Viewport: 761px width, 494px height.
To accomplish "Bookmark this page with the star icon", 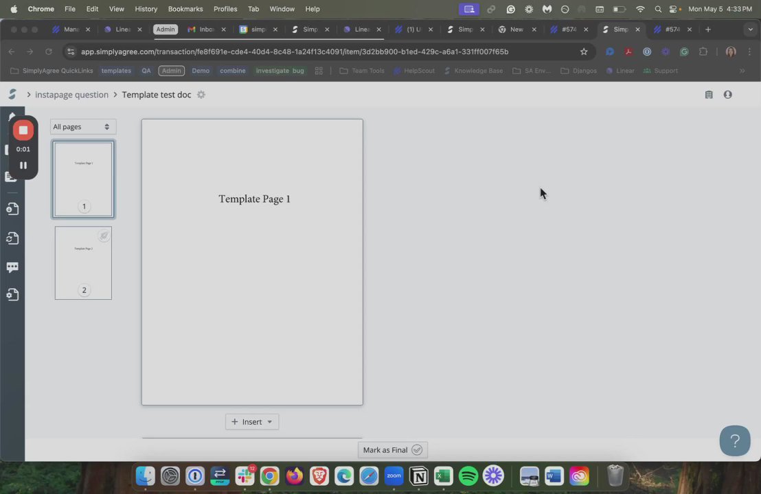I will pos(584,51).
